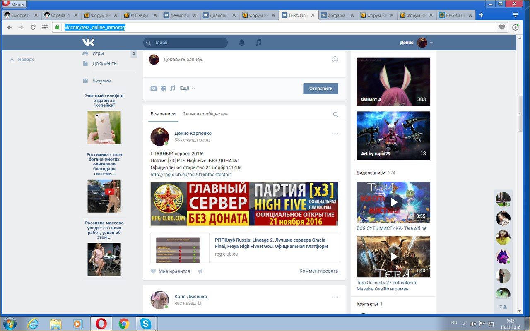
Task: Open Безумие crown item in sidebar
Action: pyautogui.click(x=101, y=81)
